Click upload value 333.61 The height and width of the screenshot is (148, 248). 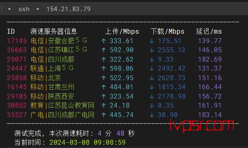121,41
